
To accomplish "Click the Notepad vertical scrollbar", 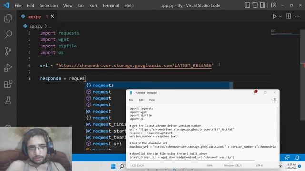I will click(278, 124).
